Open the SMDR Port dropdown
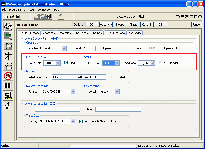 click(x=117, y=63)
